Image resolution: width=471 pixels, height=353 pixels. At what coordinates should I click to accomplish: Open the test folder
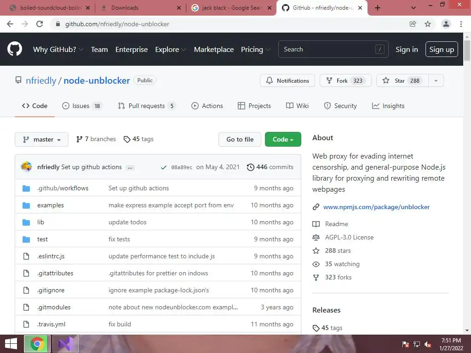[42, 239]
